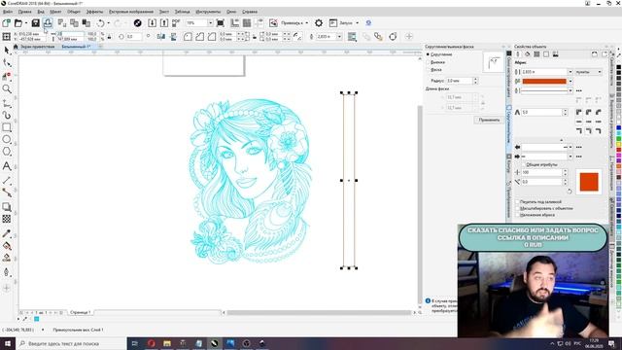Open outline color dropdown arrow
This screenshot has height=350, width=622.
(x=570, y=82)
